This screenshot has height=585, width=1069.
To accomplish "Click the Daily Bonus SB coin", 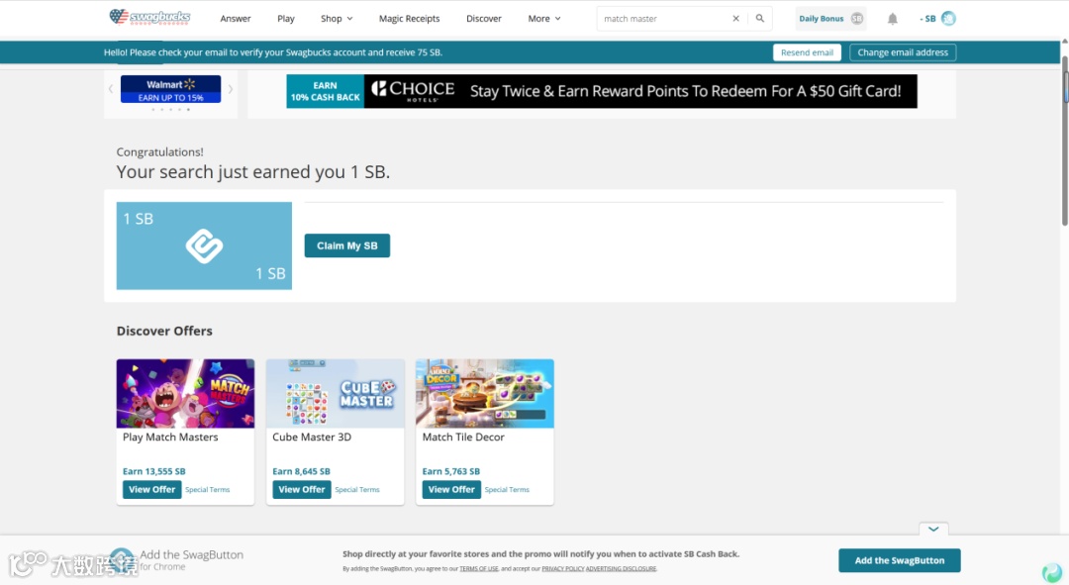I will click(x=857, y=19).
